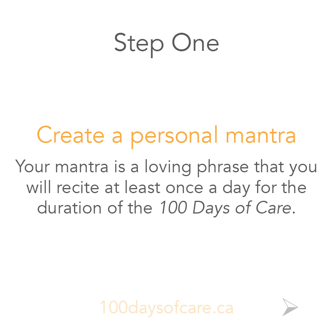The width and height of the screenshot is (333, 333).
Task: Click the orange "Create a personal mantra" heading
Action: click(166, 136)
